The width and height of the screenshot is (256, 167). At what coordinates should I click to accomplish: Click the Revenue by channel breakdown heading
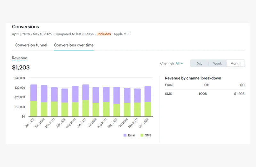coord(193,78)
